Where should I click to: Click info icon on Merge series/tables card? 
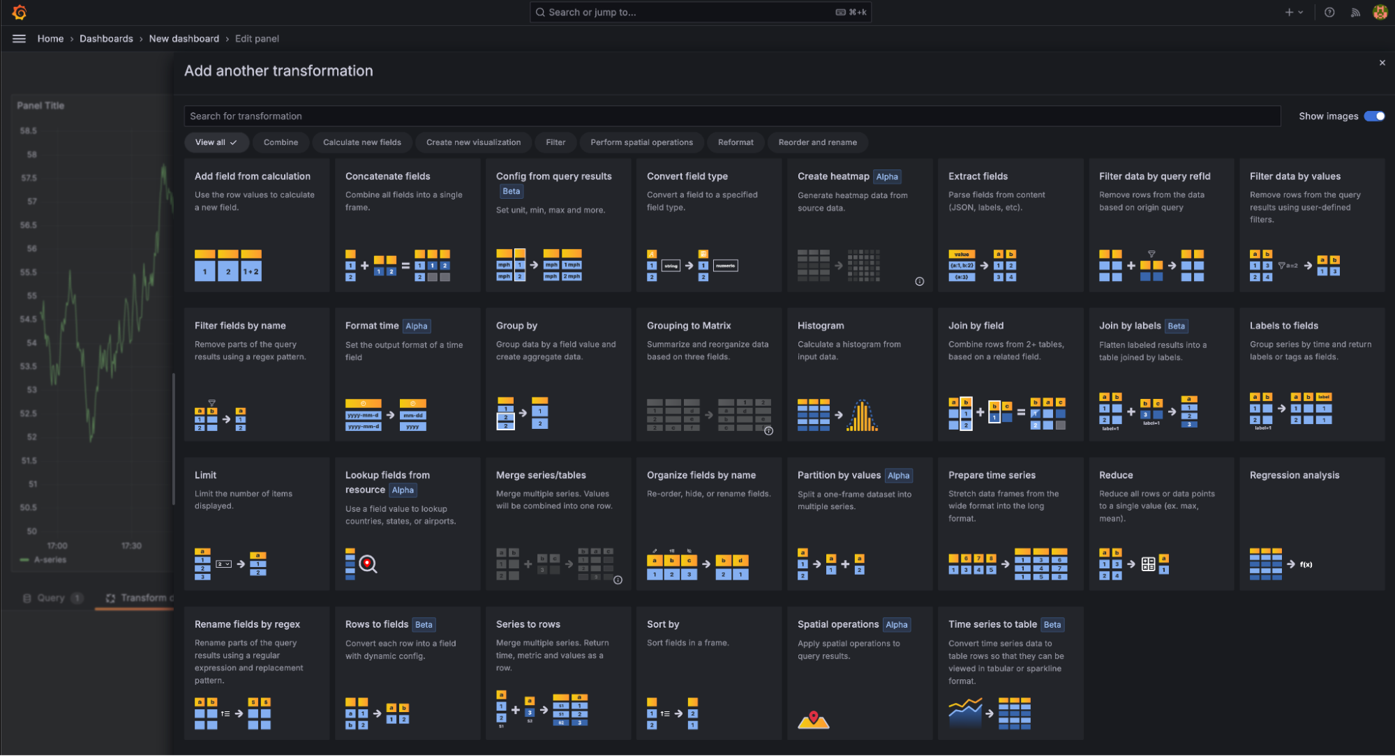[618, 580]
